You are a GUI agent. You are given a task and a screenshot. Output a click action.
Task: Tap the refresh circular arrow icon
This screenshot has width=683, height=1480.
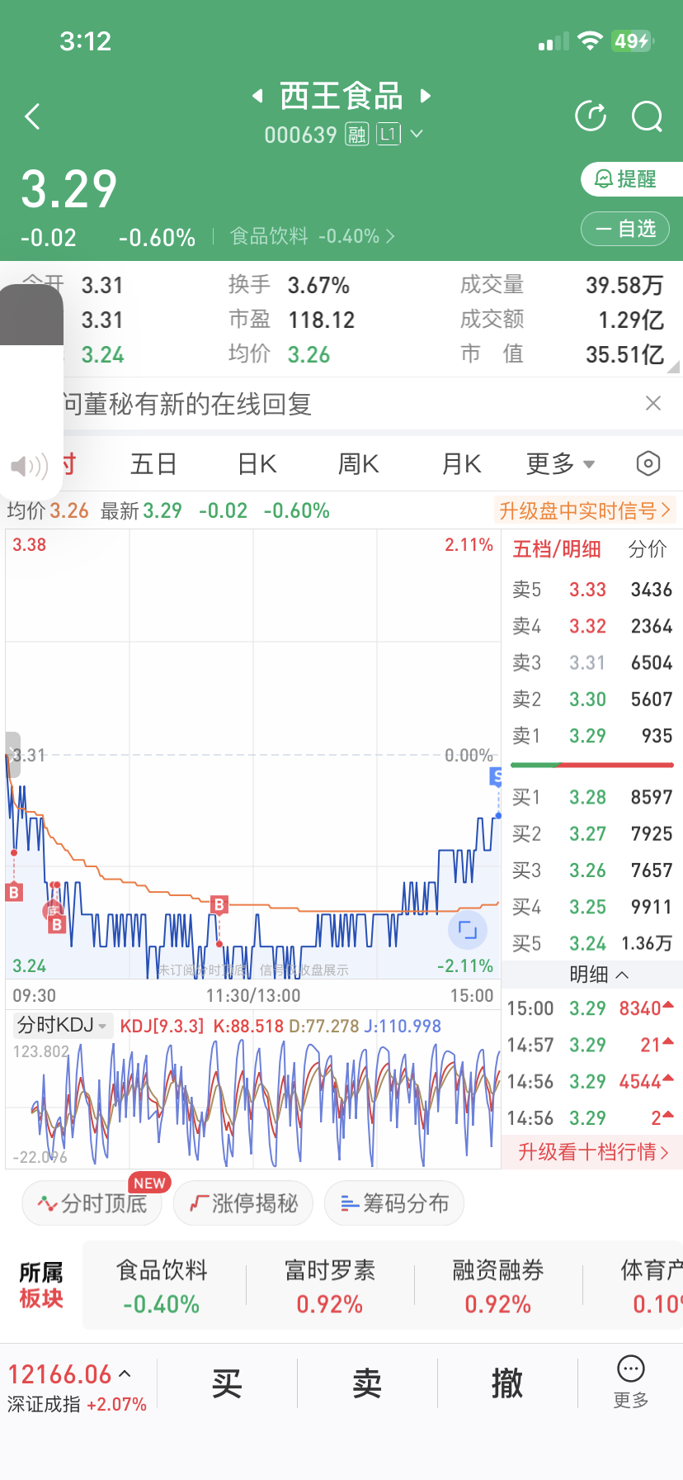pos(591,116)
